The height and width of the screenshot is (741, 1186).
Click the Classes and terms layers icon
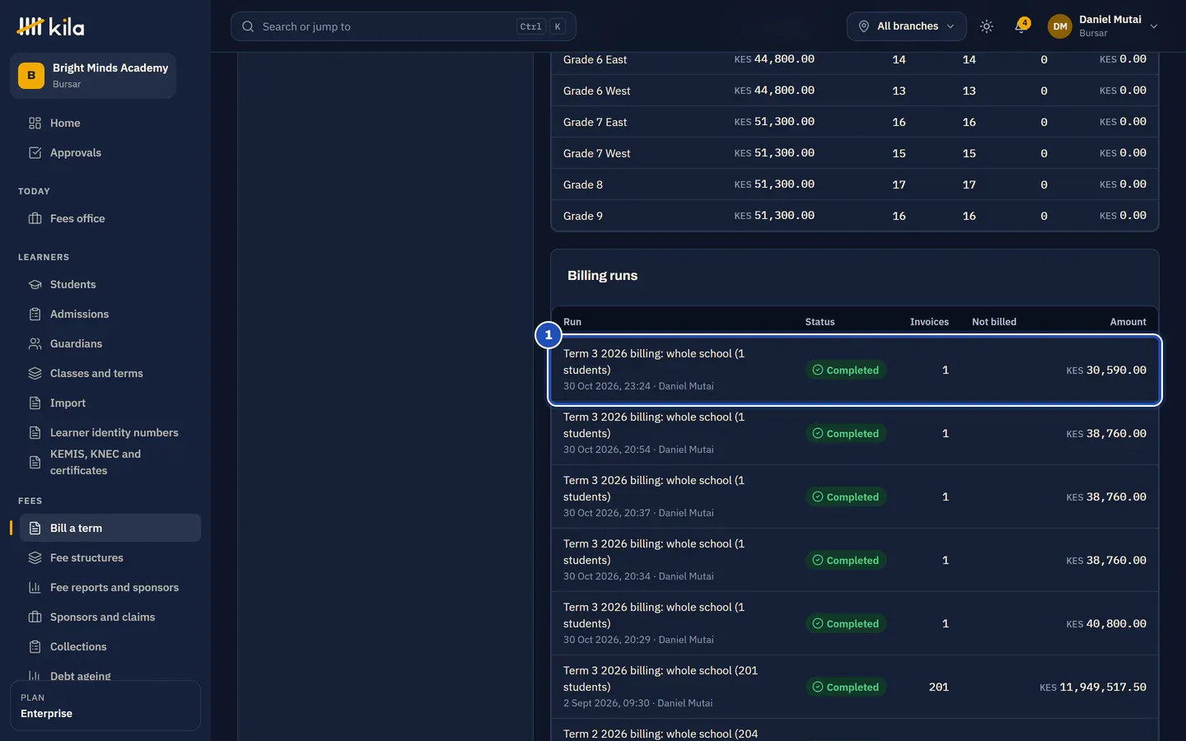tap(35, 373)
